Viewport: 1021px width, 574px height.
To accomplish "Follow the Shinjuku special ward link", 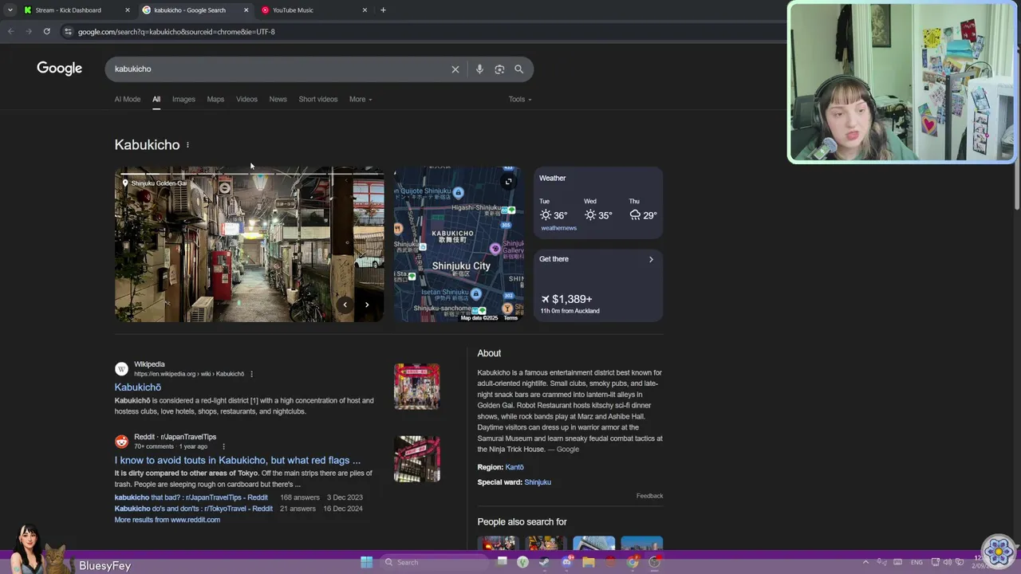I will [538, 482].
